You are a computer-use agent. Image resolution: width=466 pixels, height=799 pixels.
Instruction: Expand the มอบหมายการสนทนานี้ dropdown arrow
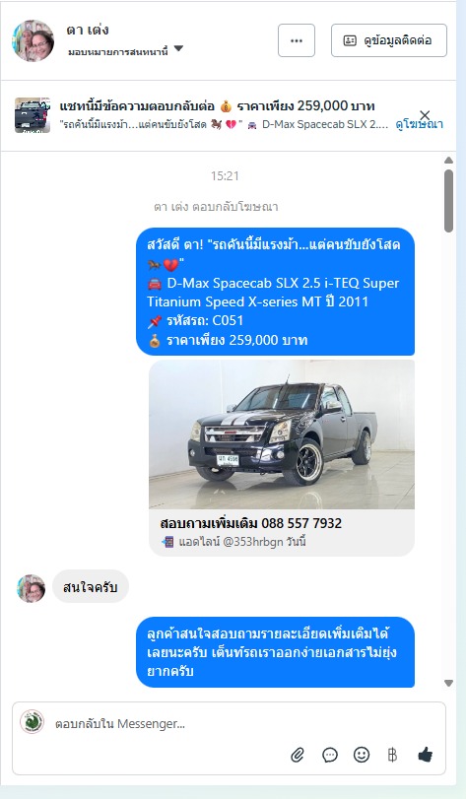[178, 49]
